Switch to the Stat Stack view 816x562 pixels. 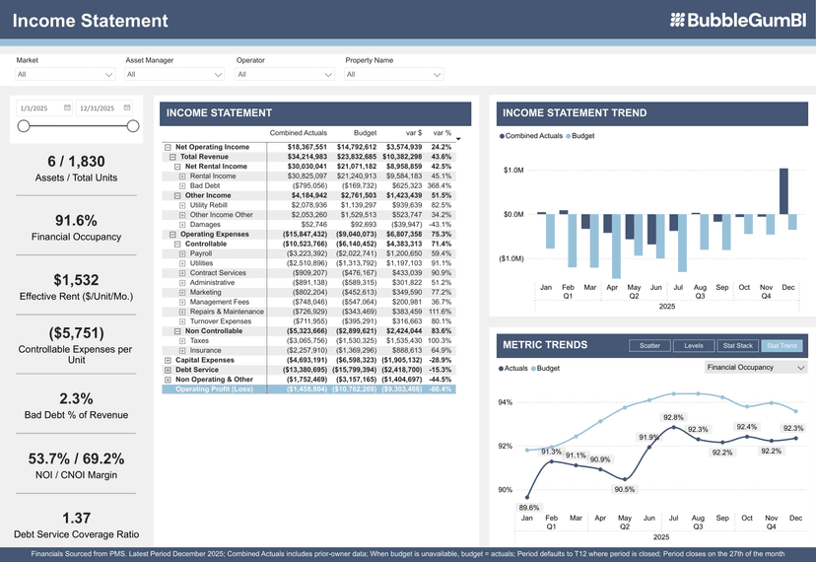tap(737, 346)
